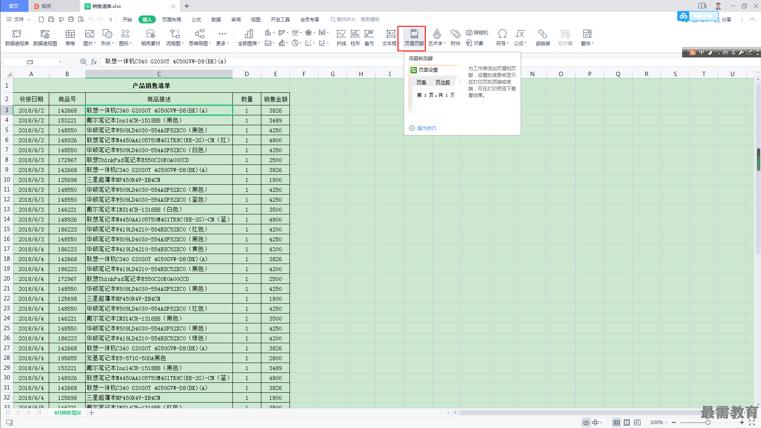The image size is (761, 428).
Task: Switch to the 页面布局 ribbon tab
Action: click(172, 19)
